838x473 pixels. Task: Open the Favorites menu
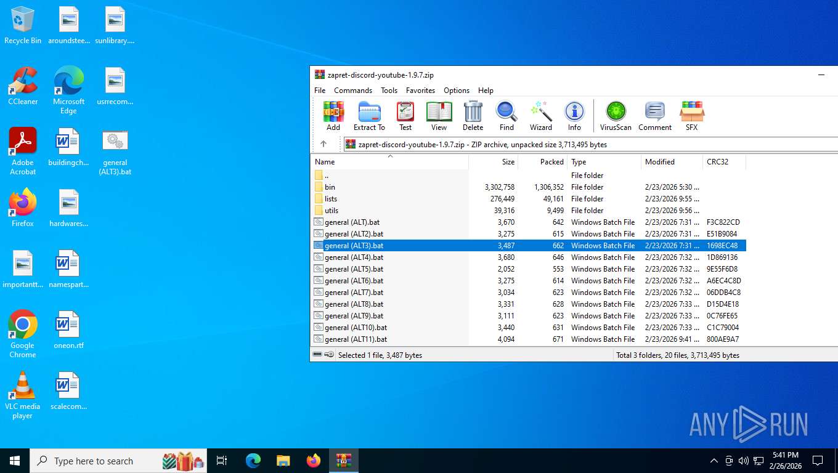pyautogui.click(x=420, y=91)
